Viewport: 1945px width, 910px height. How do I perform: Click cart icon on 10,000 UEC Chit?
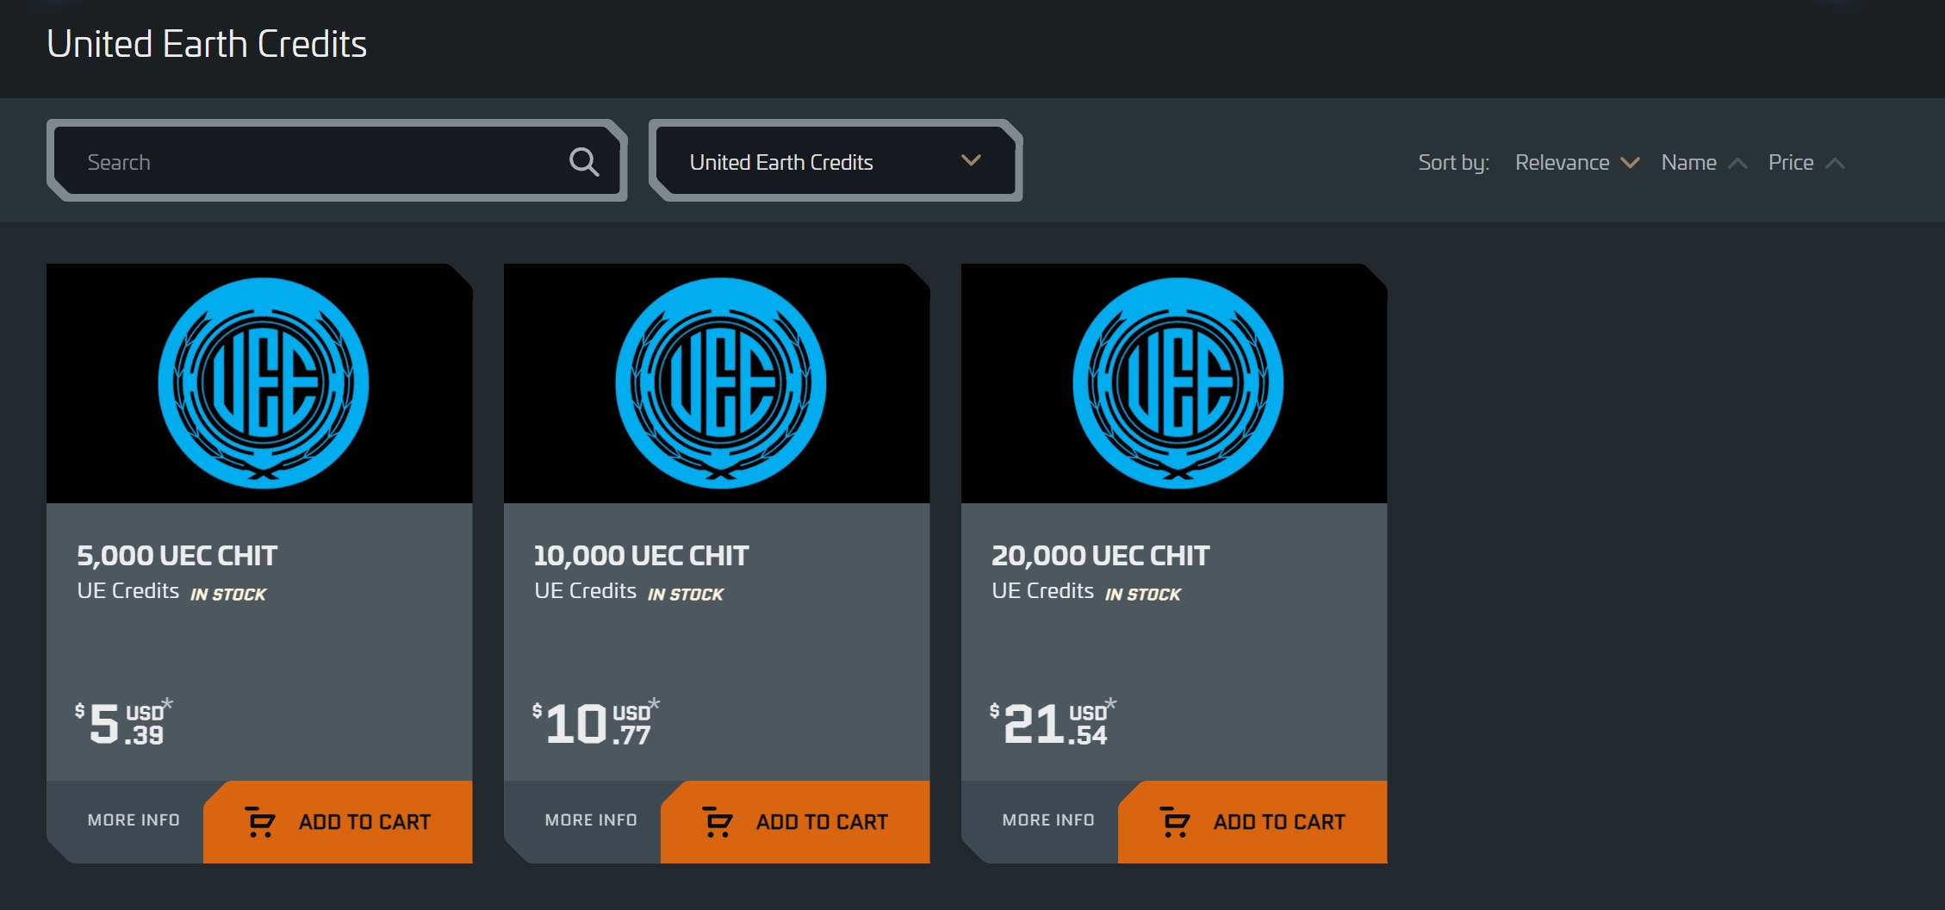click(x=717, y=822)
